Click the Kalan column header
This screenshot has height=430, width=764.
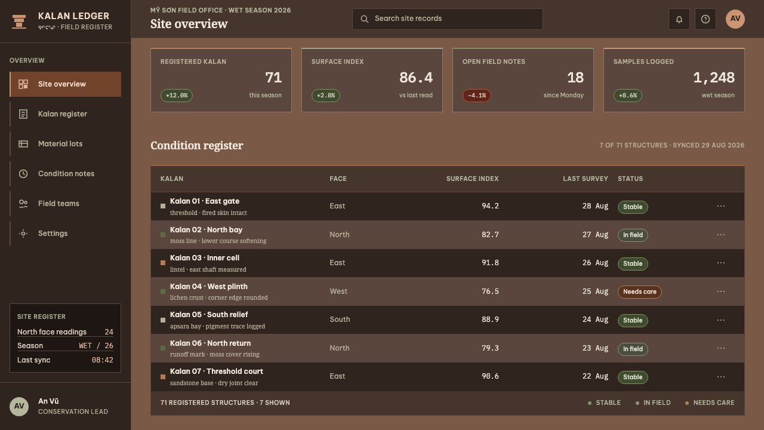(x=172, y=179)
